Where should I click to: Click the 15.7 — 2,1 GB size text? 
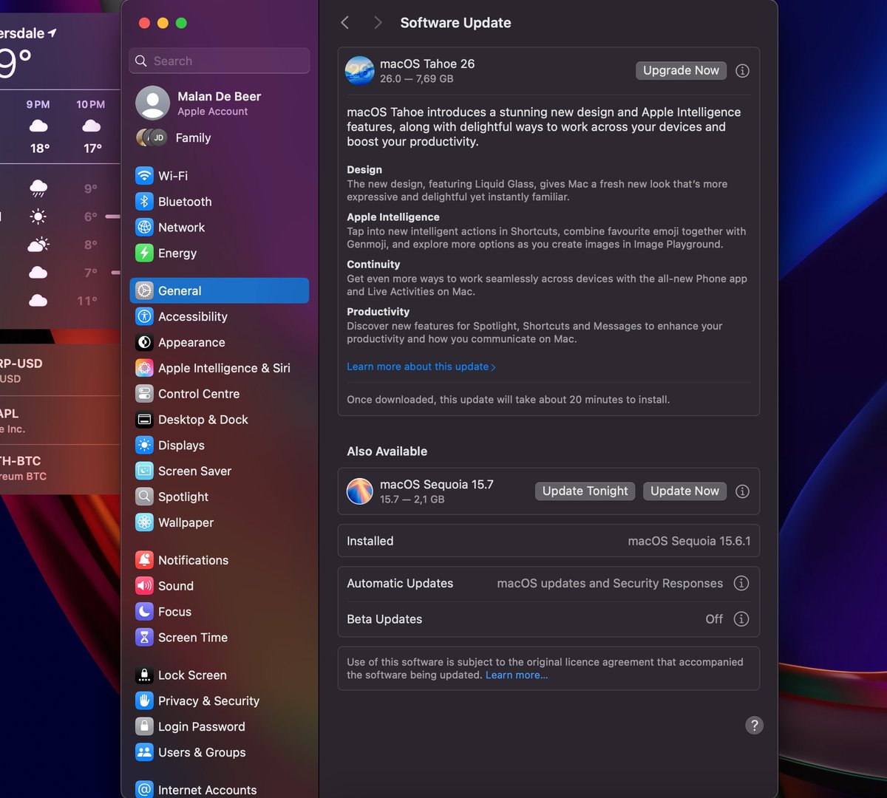412,499
